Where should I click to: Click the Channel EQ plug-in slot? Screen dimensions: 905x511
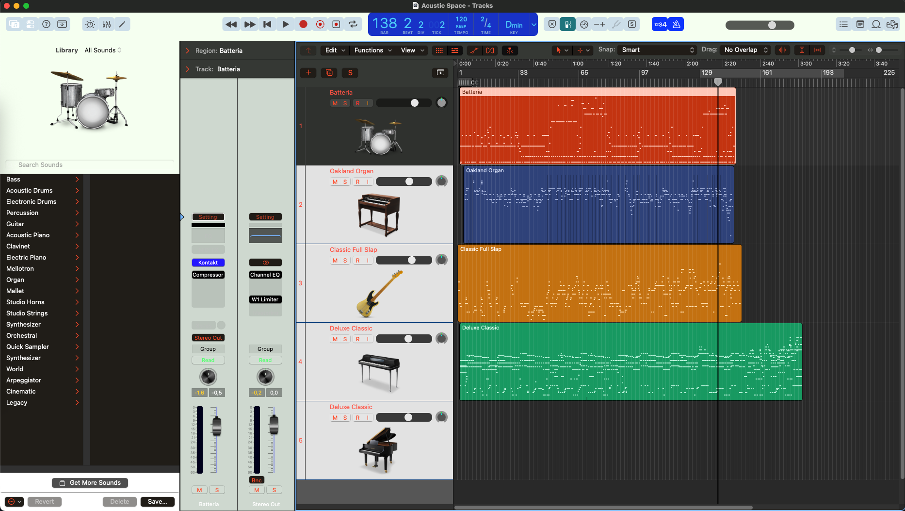[x=265, y=275]
